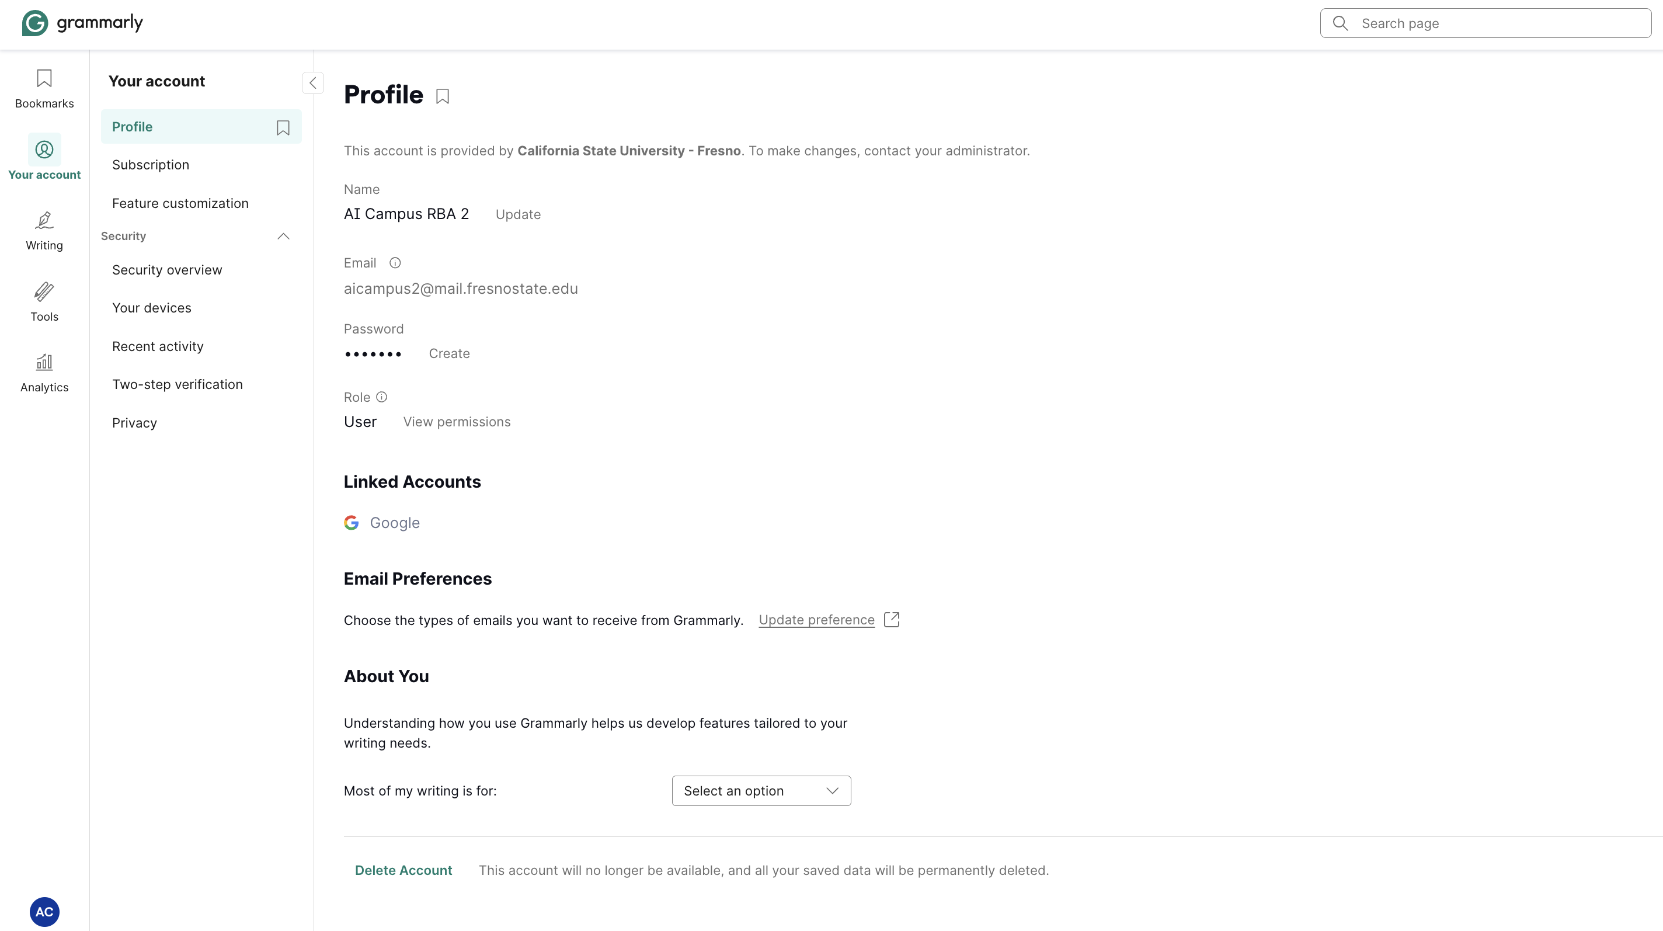Viewport: 1663px width, 931px height.
Task: Bookmark the Profile page
Action: click(x=442, y=96)
